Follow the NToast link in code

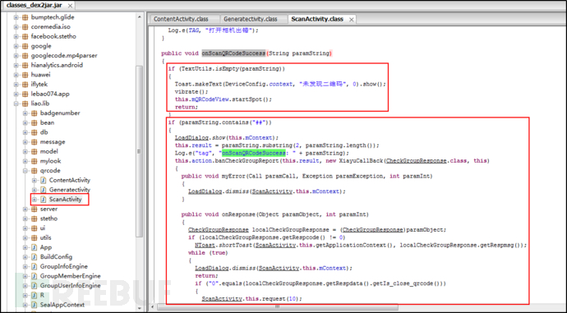pos(205,245)
